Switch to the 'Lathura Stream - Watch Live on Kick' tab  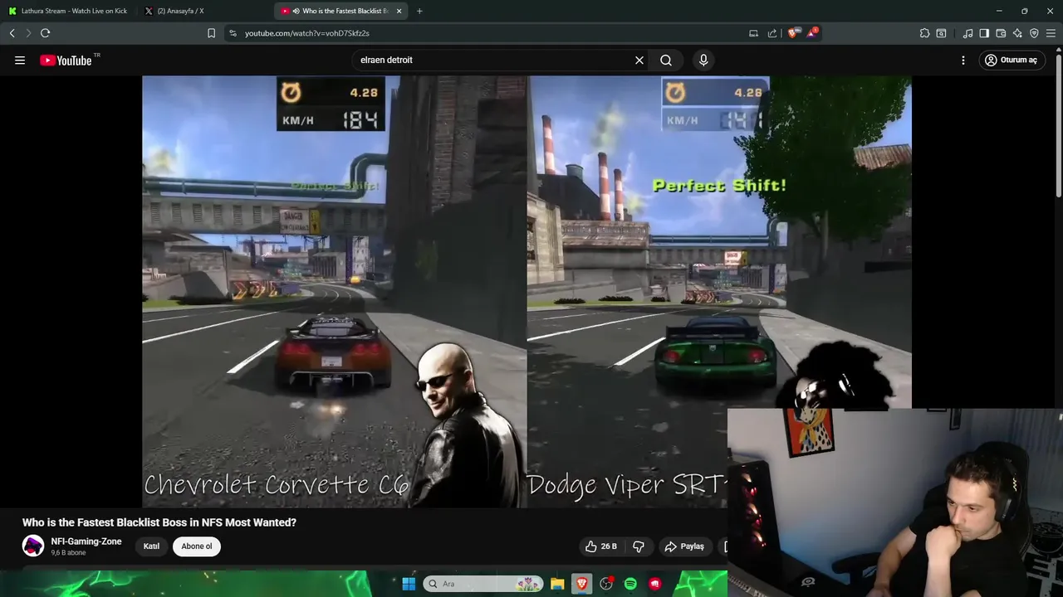(69, 11)
